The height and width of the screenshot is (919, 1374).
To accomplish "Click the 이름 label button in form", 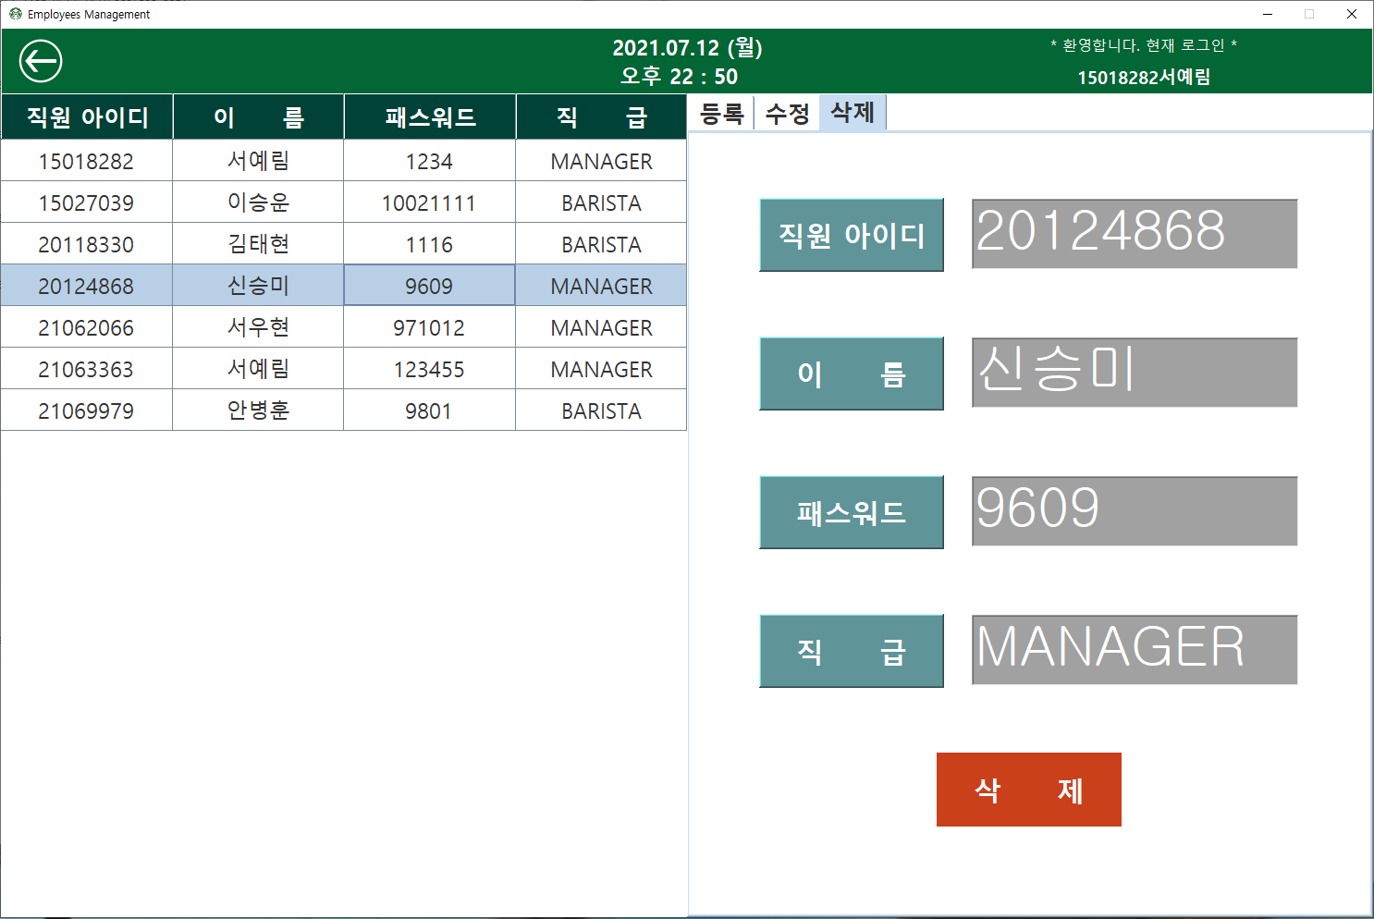I will coord(852,374).
